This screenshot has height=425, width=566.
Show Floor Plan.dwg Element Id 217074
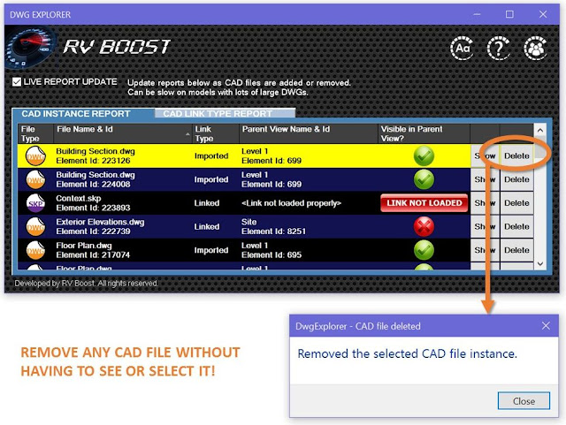485,250
